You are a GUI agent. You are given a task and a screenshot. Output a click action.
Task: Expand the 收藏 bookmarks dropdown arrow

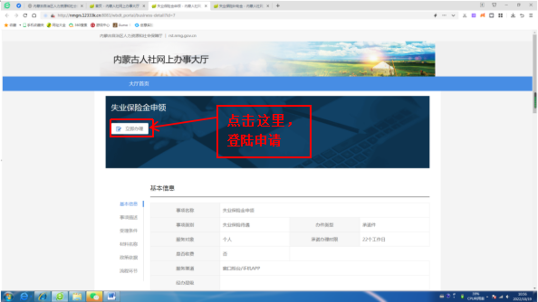(x=20, y=25)
